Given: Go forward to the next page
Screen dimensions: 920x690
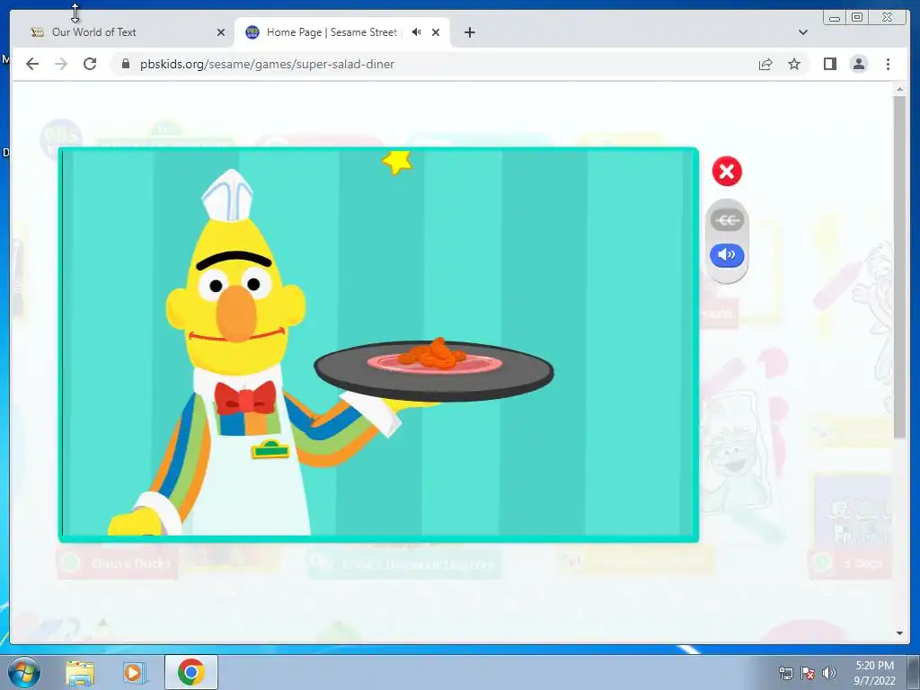Looking at the screenshot, I should 61,64.
